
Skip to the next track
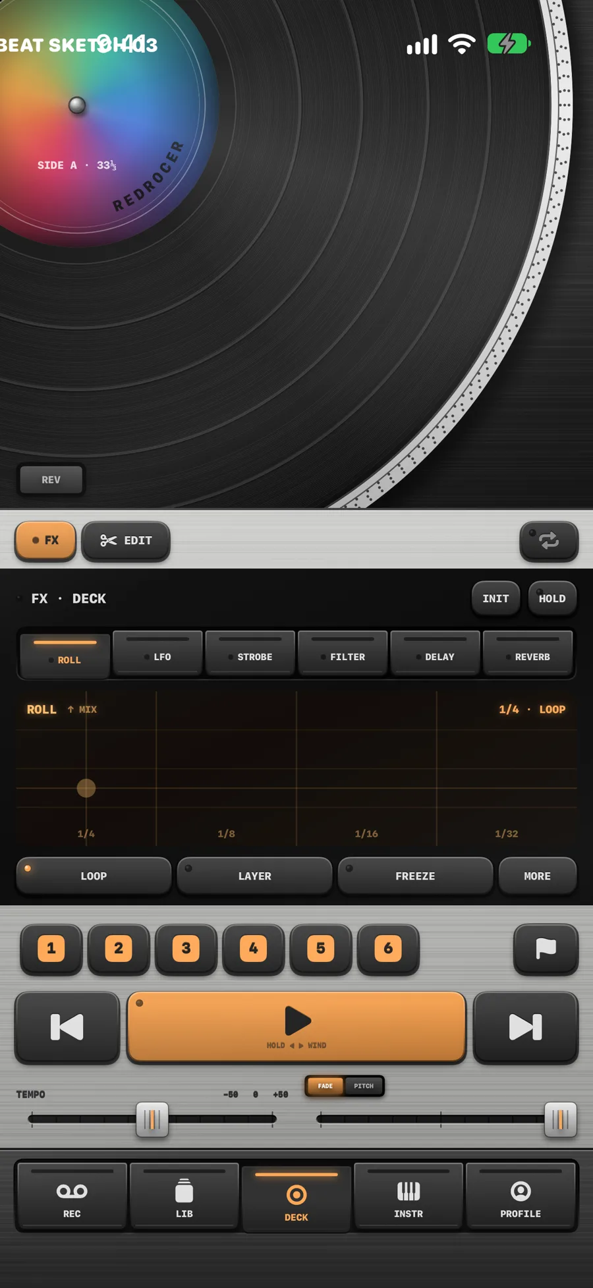pyautogui.click(x=526, y=1027)
